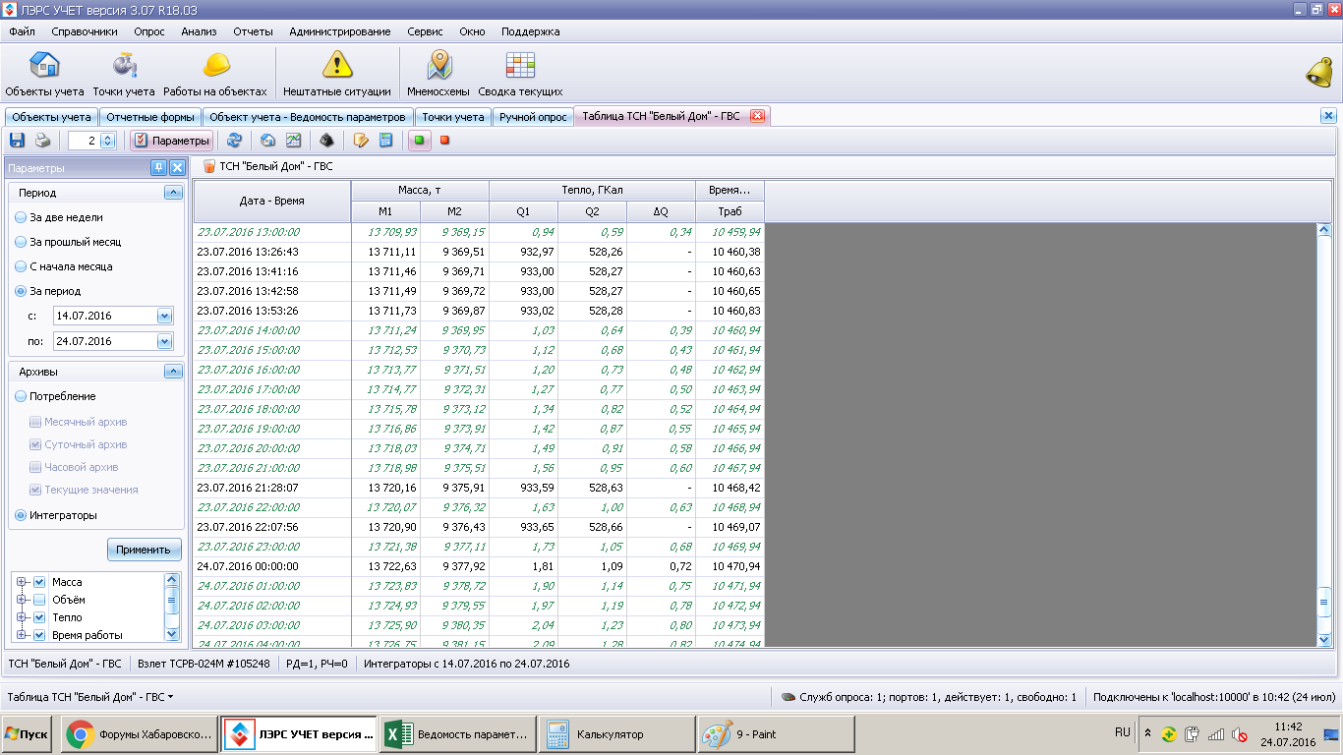The image size is (1343, 755).
Task: Open Калькулятор from the taskbar
Action: [615, 734]
